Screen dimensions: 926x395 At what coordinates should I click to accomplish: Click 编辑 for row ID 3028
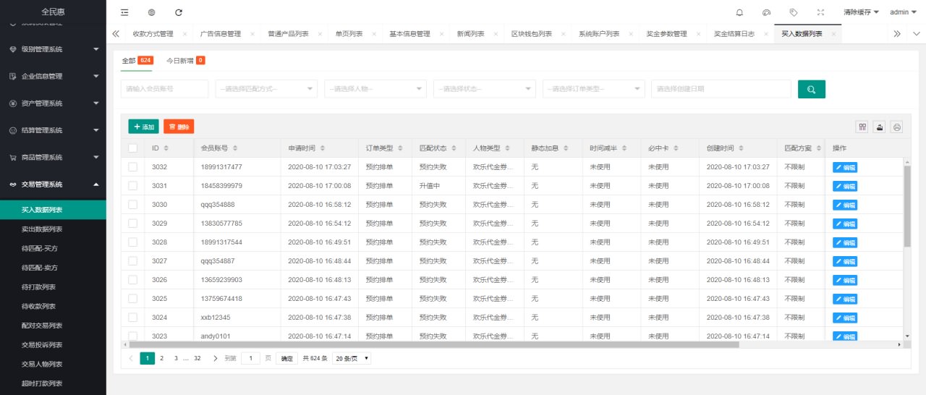(x=845, y=242)
